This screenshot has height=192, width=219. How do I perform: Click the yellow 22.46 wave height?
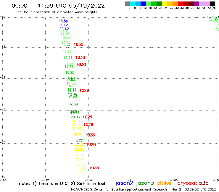(x=76, y=125)
